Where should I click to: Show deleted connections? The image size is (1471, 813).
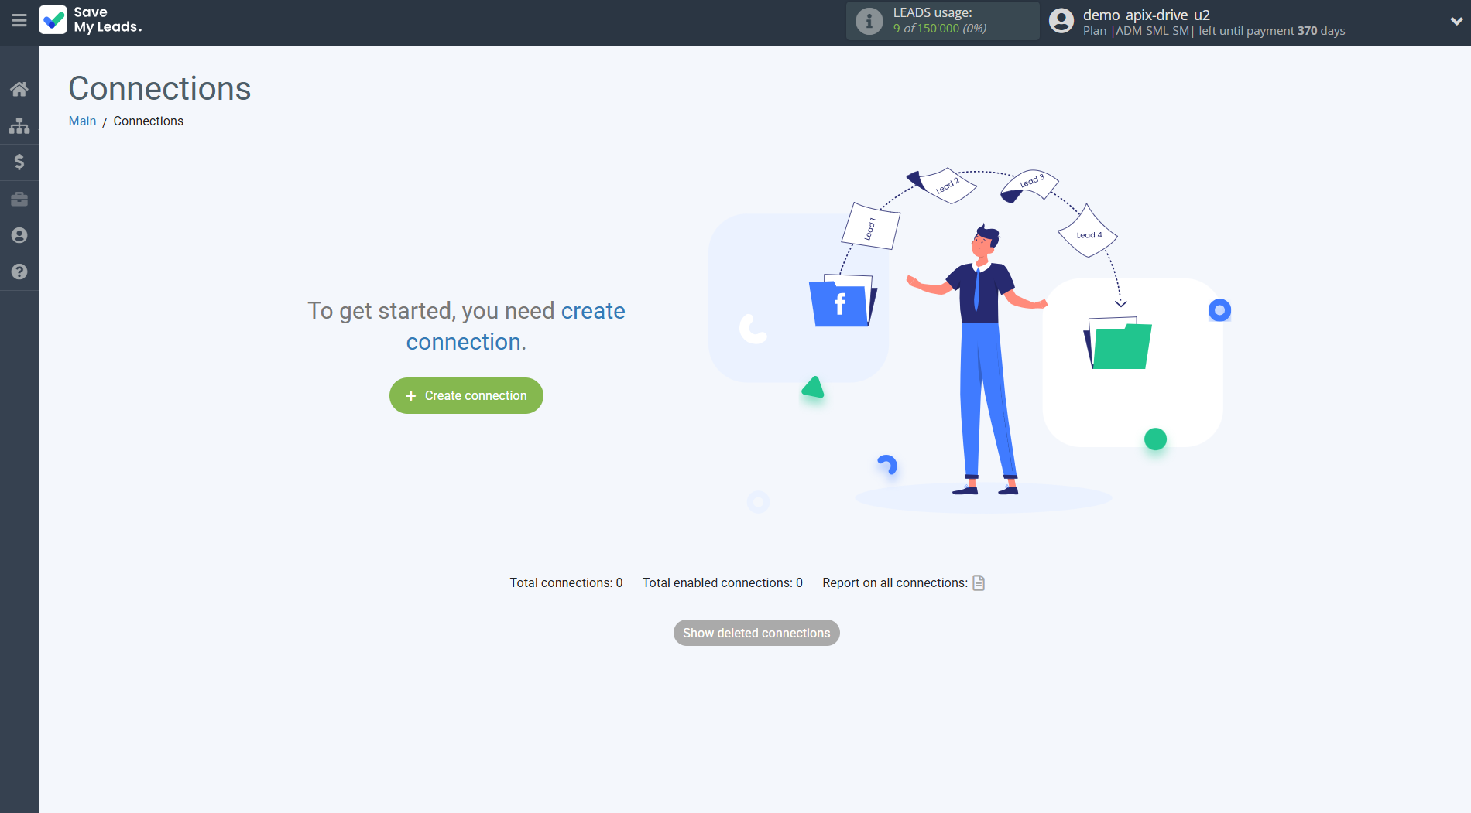click(756, 633)
